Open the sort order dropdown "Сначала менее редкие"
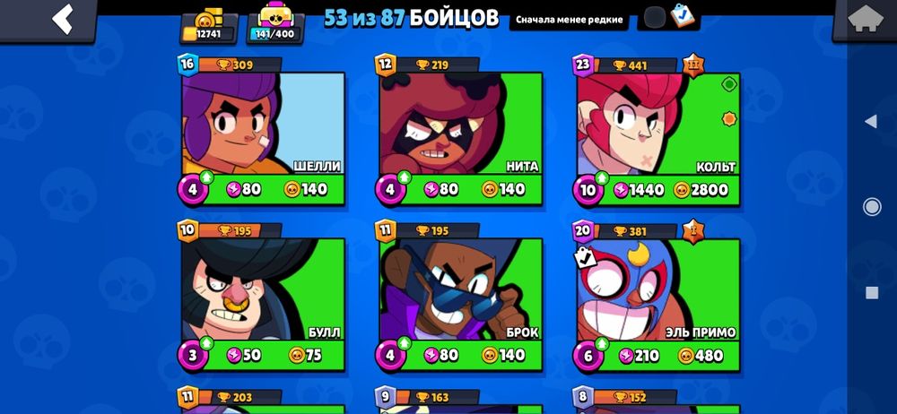The image size is (897, 414). point(569,20)
